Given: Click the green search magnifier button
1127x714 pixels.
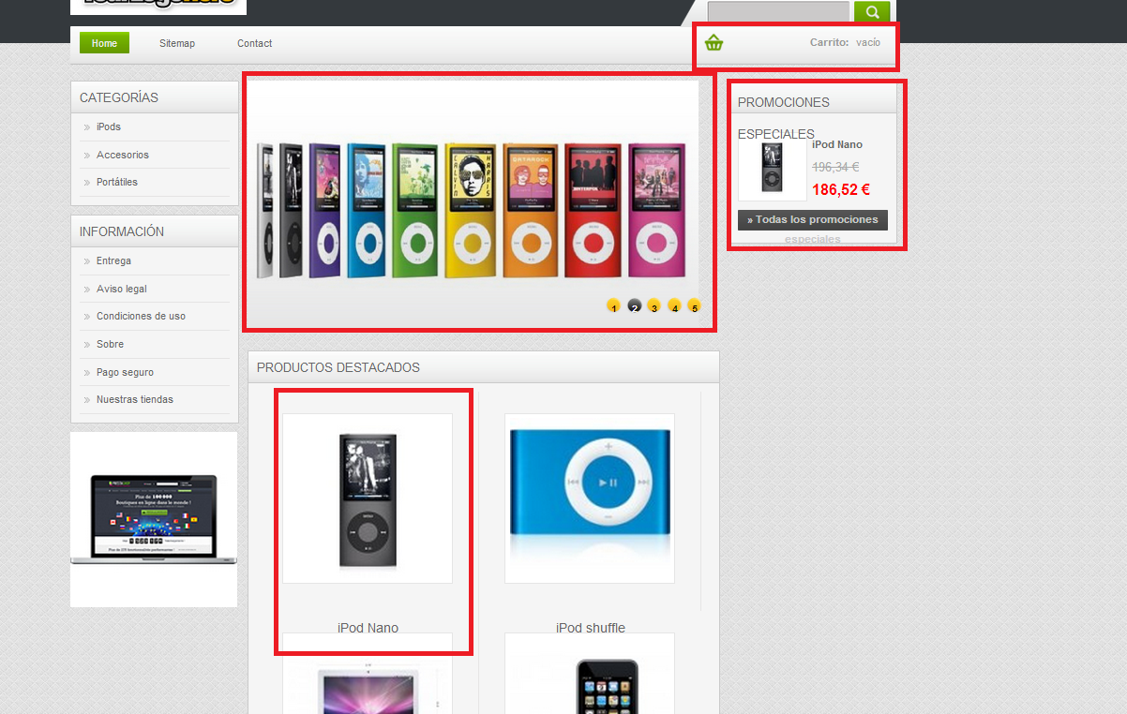Looking at the screenshot, I should (x=872, y=12).
